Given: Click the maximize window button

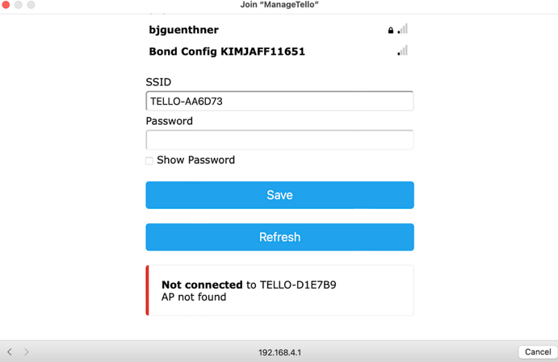Looking at the screenshot, I should tap(31, 5).
